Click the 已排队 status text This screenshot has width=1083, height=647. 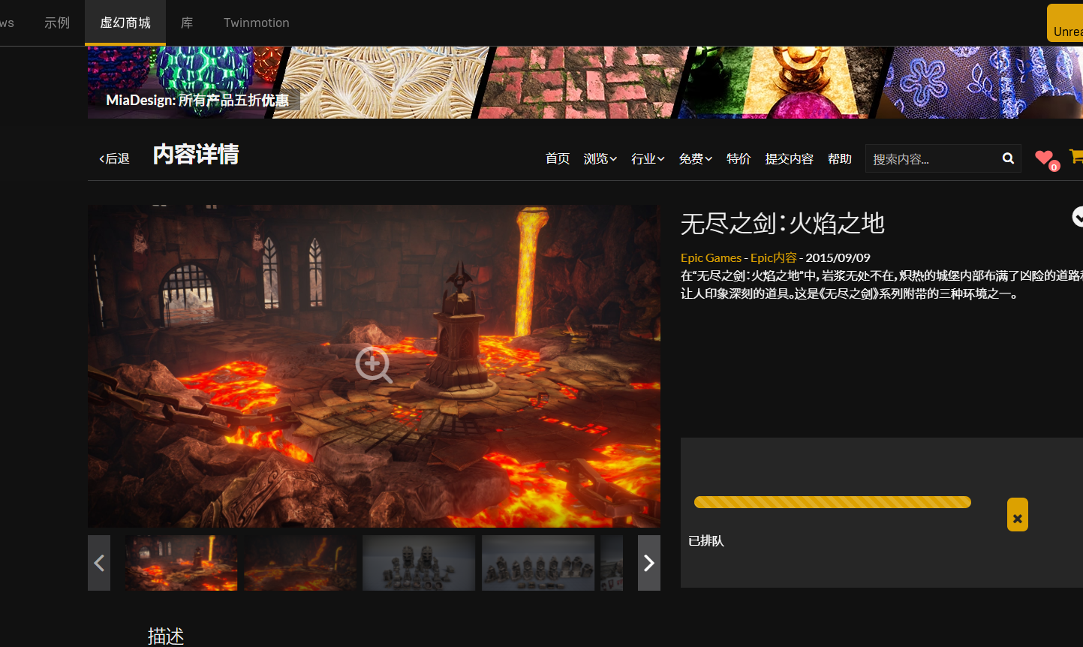click(x=706, y=540)
